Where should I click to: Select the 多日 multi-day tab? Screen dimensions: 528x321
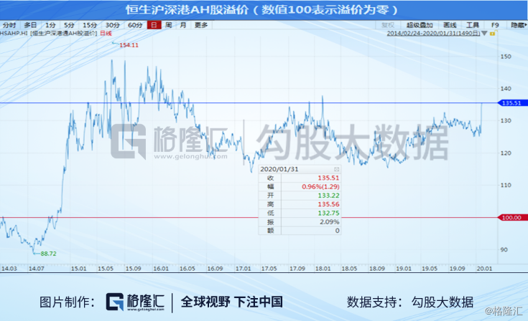[30, 25]
